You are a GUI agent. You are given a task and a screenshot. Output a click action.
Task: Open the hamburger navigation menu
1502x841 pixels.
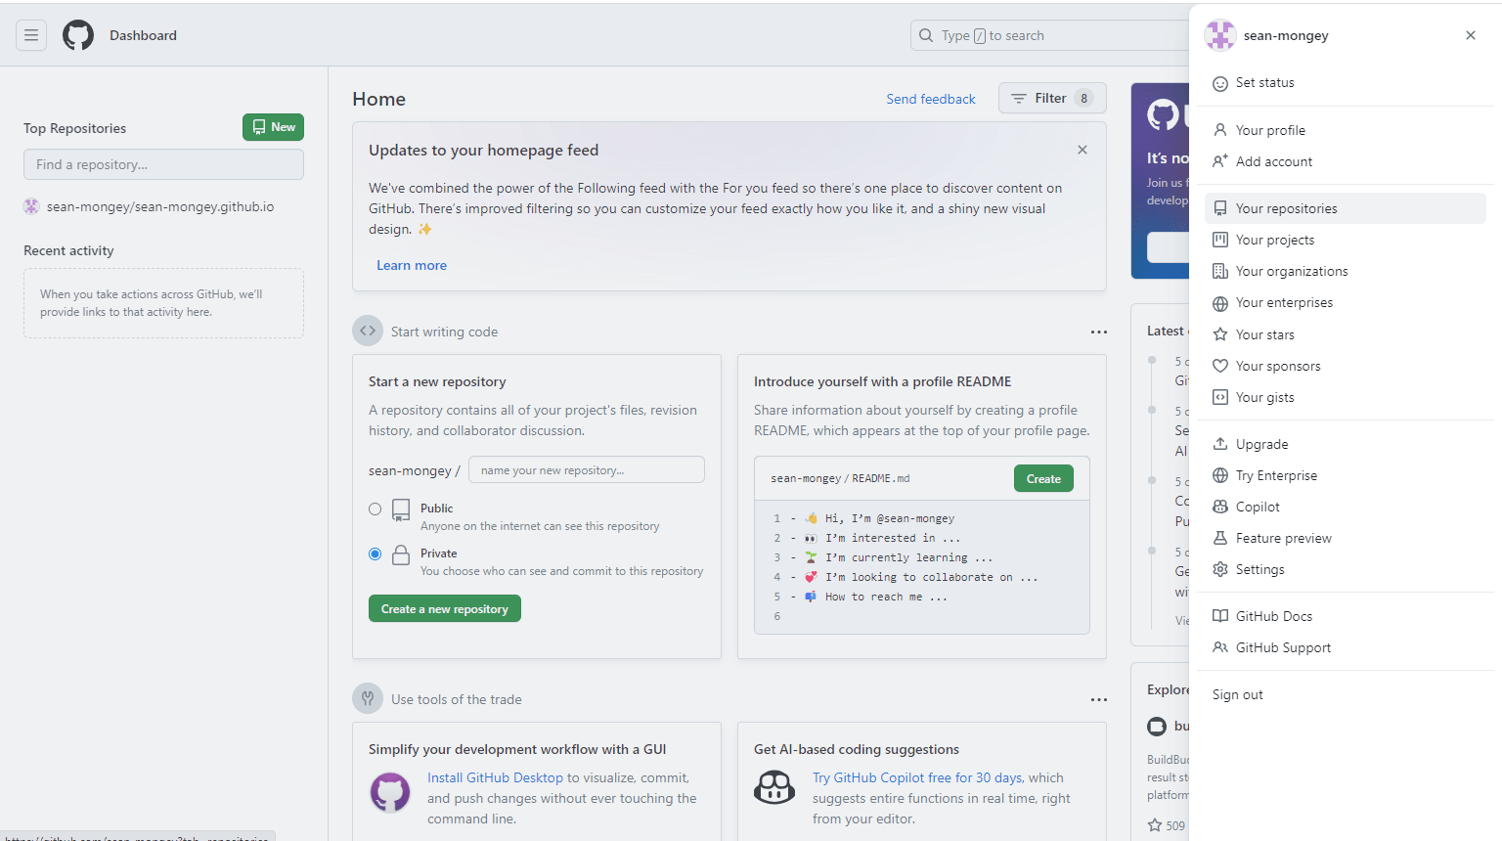[x=31, y=35]
